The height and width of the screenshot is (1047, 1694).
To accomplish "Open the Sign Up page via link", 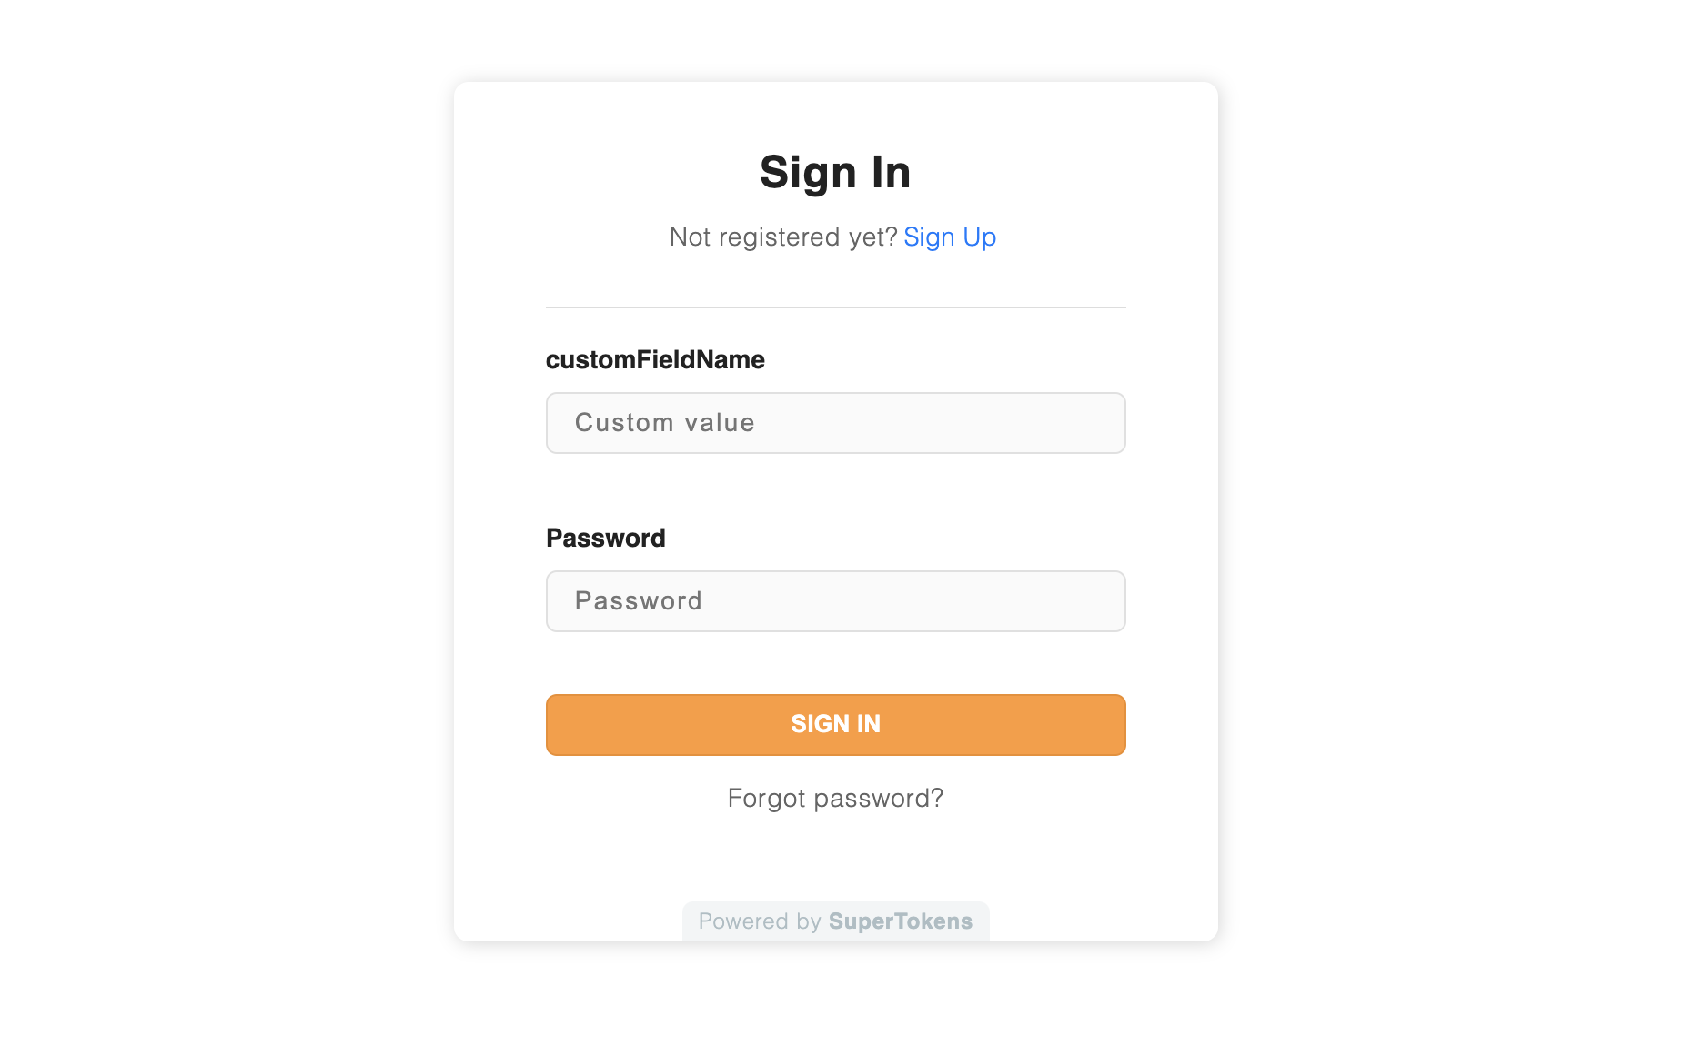I will (x=950, y=237).
